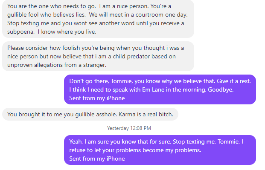Click 'refuse to let your problems' text line
Viewport: 265px width, 170px height.
pos(135,150)
